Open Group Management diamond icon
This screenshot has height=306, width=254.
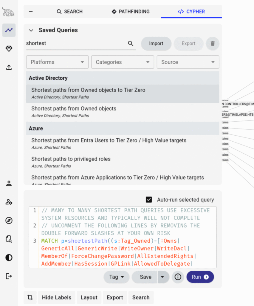click(9, 49)
